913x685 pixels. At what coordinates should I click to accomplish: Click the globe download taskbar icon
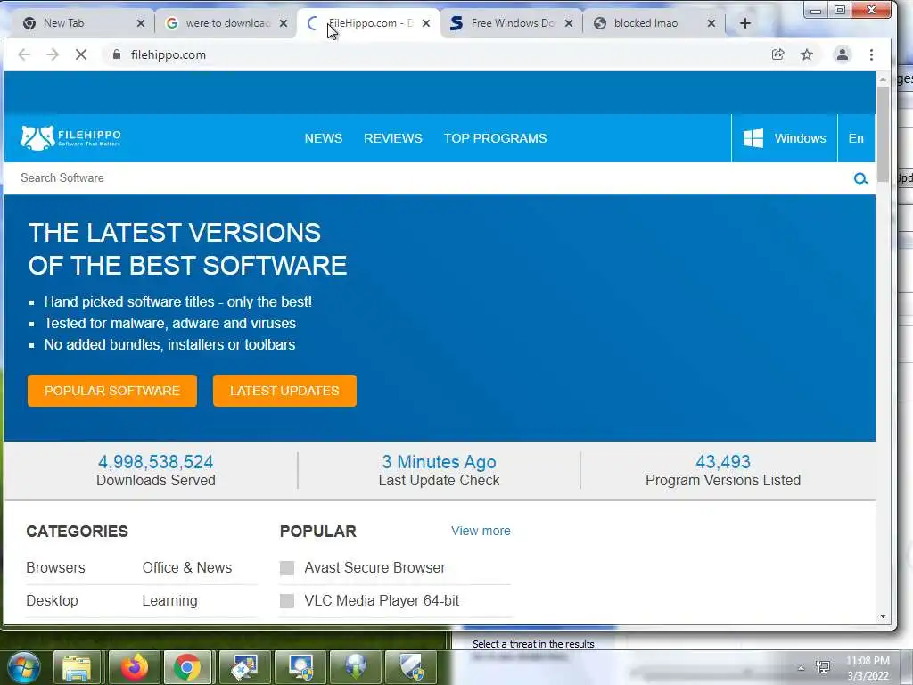(x=357, y=667)
